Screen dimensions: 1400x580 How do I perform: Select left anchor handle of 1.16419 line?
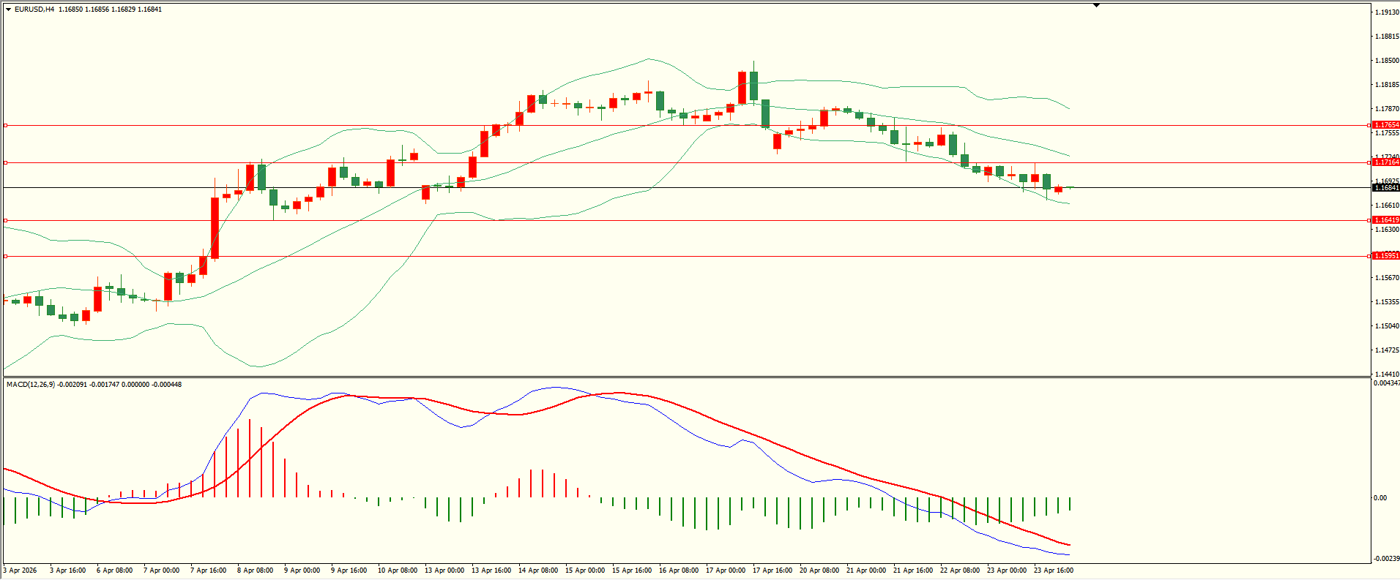(x=6, y=220)
